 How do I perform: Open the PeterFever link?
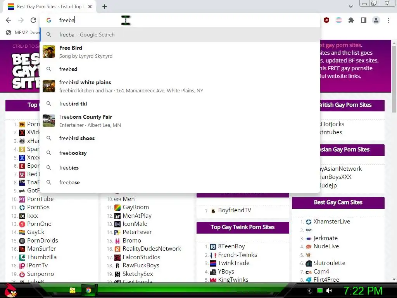pos(137,232)
